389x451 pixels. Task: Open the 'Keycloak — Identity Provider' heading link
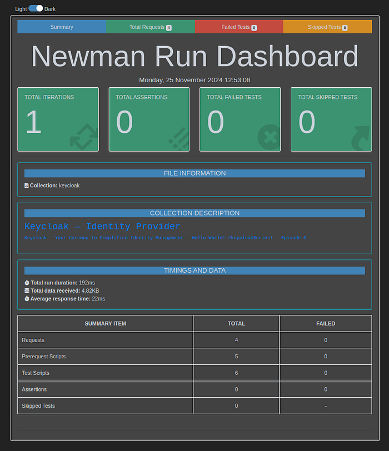click(102, 227)
